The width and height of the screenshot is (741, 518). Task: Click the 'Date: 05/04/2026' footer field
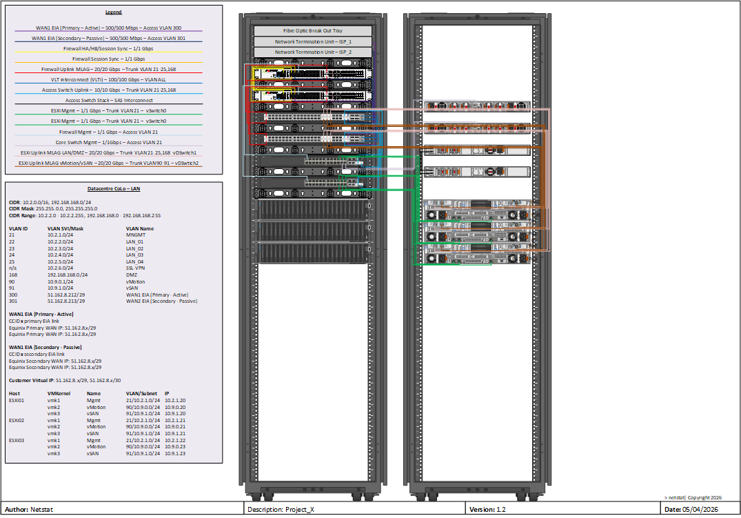point(700,508)
